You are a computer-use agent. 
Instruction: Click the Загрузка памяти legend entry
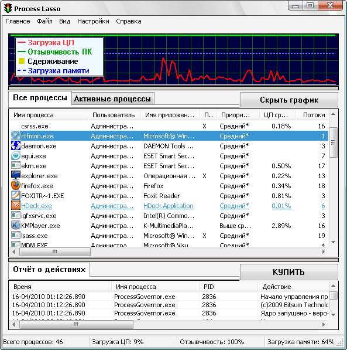pyautogui.click(x=53, y=71)
